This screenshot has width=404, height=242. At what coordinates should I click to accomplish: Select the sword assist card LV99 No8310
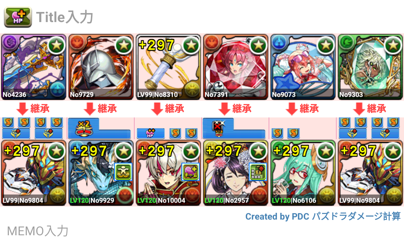(x=168, y=67)
